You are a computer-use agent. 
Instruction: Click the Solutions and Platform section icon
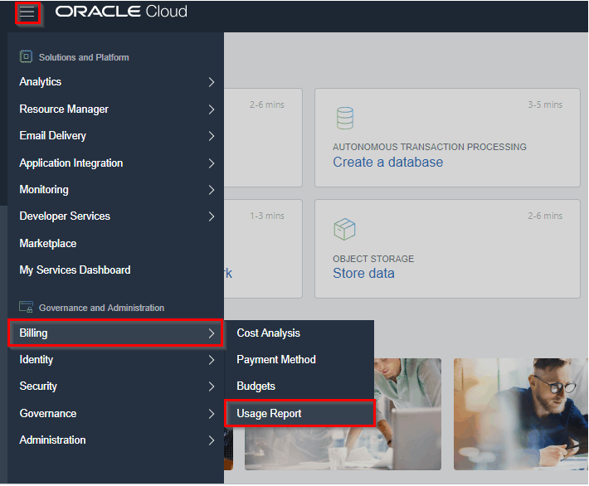26,56
